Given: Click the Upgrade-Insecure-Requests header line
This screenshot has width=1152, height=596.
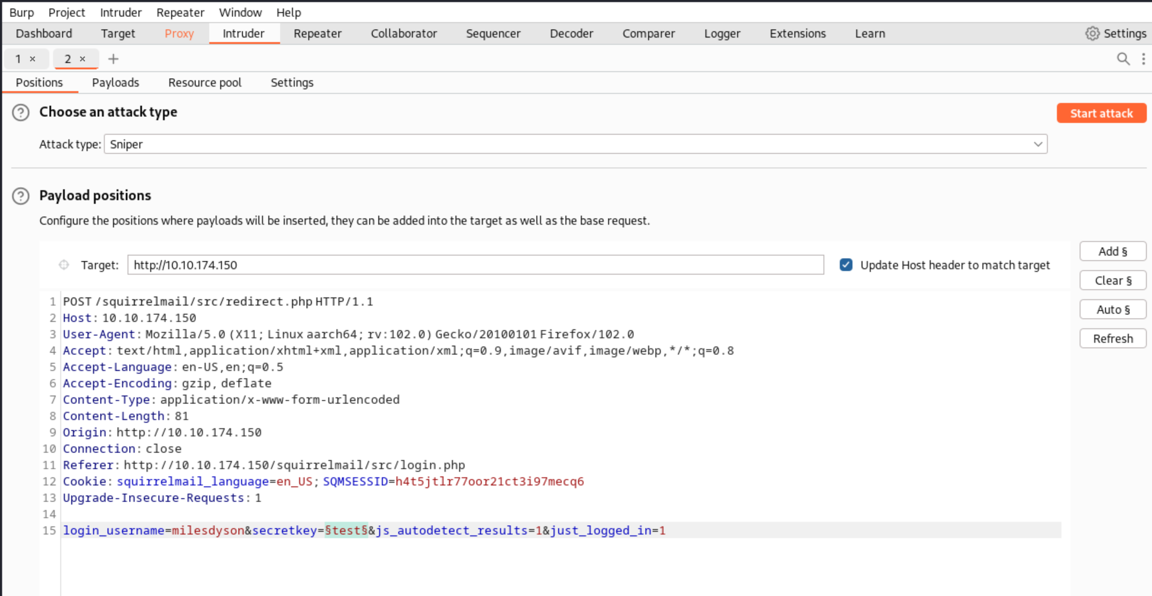Looking at the screenshot, I should point(162,498).
